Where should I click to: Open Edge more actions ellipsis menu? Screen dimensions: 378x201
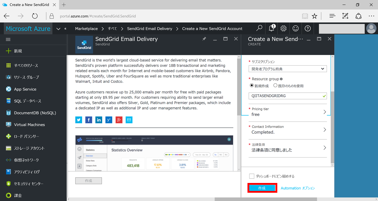click(x=371, y=16)
